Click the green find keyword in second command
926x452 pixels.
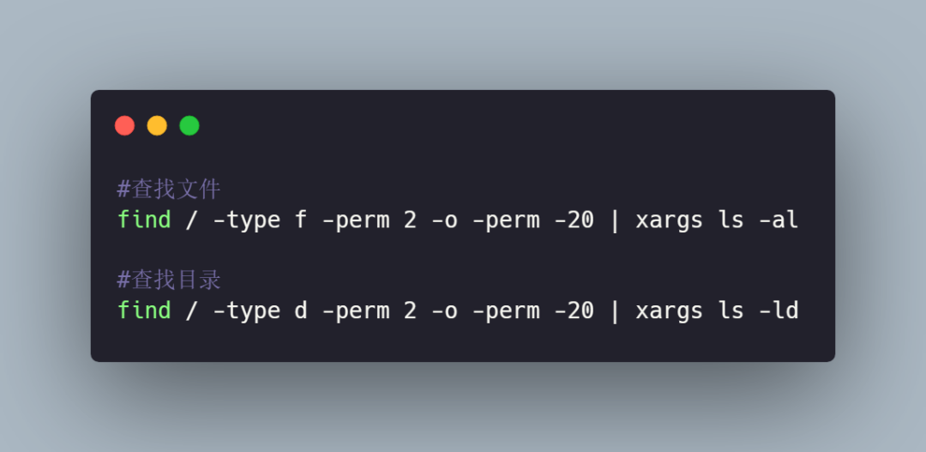click(144, 310)
